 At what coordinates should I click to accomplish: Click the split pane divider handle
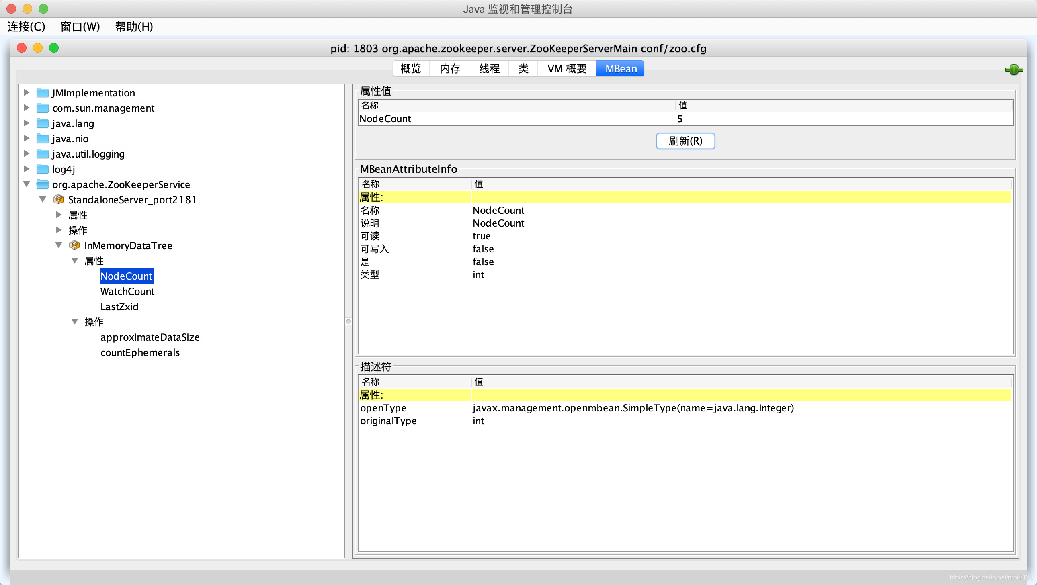348,321
